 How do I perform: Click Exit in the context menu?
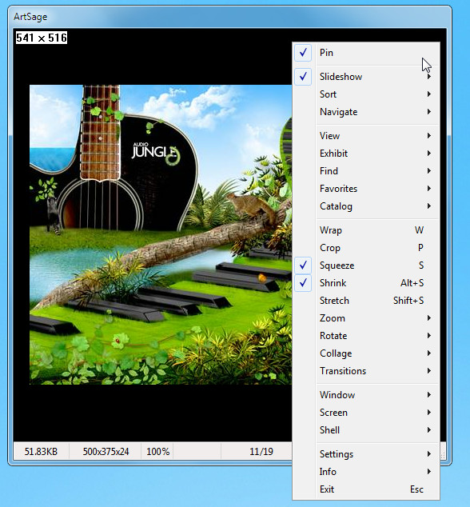(366, 489)
